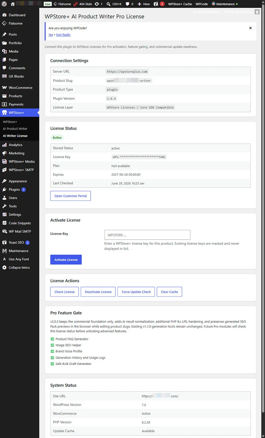The image size is (265, 438).
Task: Open Code Snippets in the sidebar
Action: (x=19, y=223)
